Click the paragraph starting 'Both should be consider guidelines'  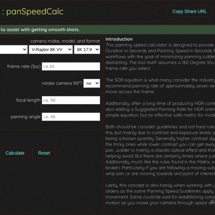(160, 150)
